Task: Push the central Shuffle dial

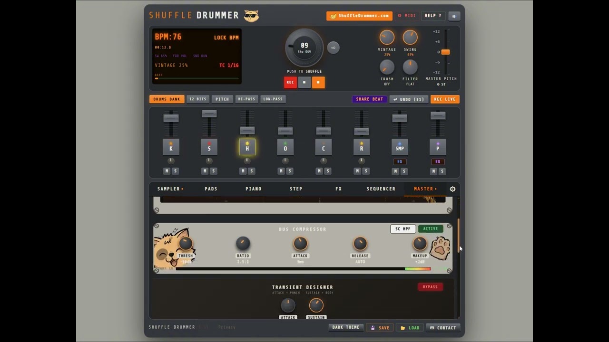Action: tap(304, 47)
